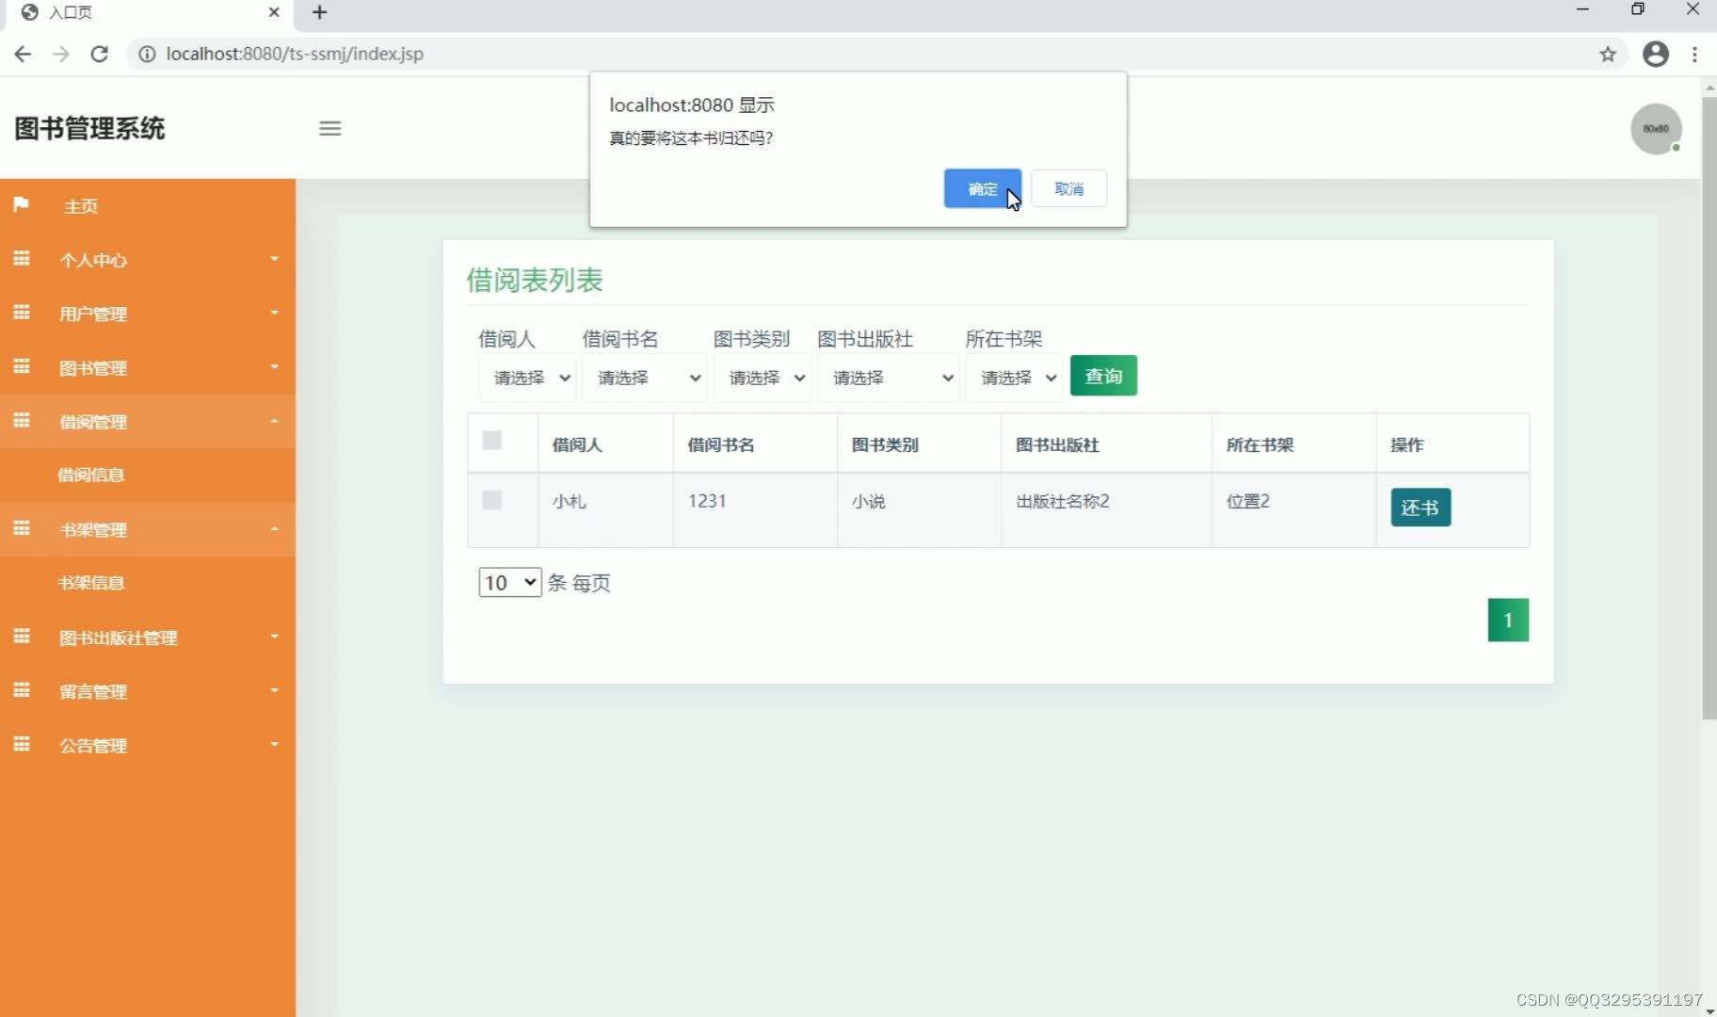1717x1017 pixels.
Task: Bookmark this page with the star icon
Action: (1608, 54)
